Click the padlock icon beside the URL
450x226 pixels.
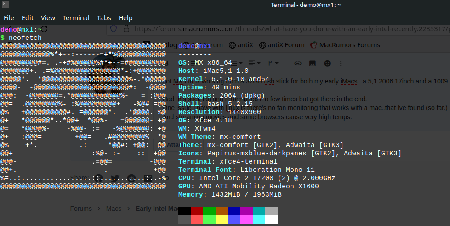click(x=126, y=29)
